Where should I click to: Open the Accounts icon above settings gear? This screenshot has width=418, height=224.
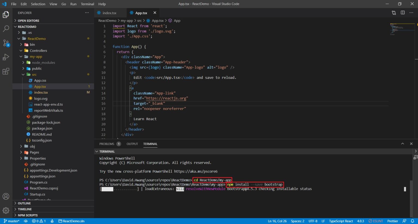(x=6, y=196)
